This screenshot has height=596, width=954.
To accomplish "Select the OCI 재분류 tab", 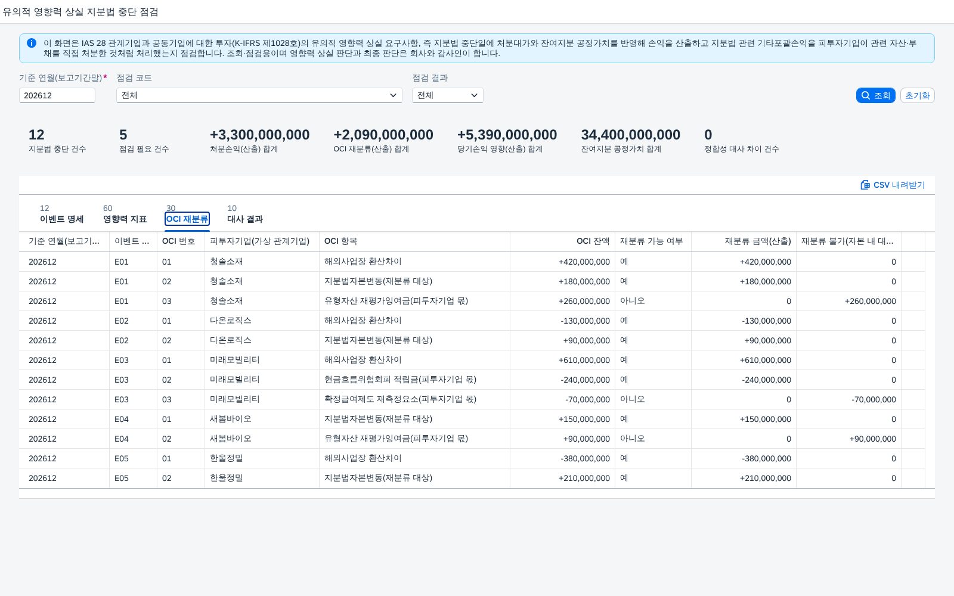I will point(187,219).
